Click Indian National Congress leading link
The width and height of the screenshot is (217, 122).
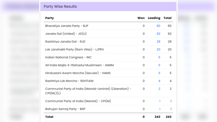click(x=159, y=57)
